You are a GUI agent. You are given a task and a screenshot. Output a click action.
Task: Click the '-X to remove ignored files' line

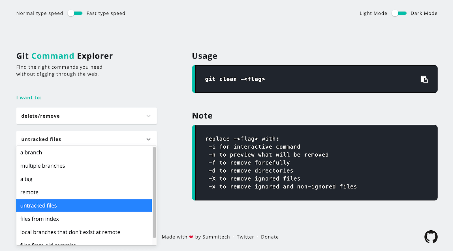point(254,179)
